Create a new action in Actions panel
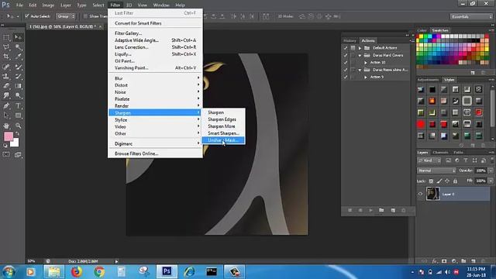This screenshot has height=279, width=496. coord(393,210)
